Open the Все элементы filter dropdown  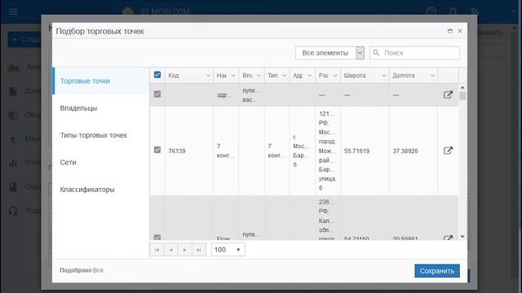[360, 53]
